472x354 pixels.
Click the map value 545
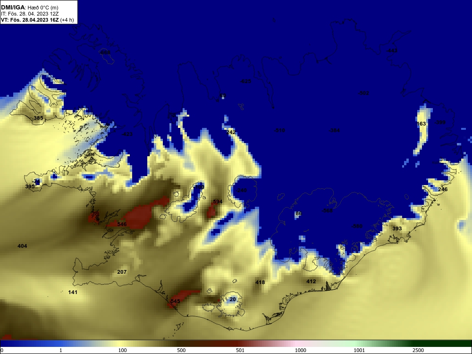(175, 301)
